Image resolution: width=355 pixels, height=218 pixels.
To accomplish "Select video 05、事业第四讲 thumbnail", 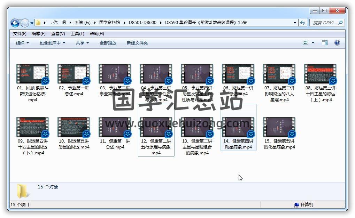I will click(197, 74).
